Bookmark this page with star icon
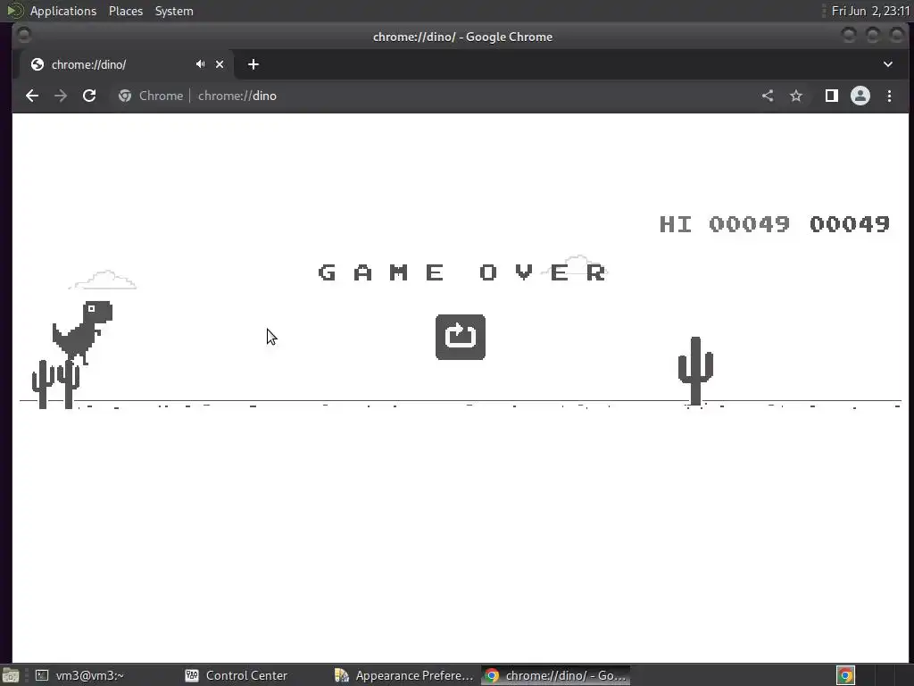914x686 pixels. 796,96
